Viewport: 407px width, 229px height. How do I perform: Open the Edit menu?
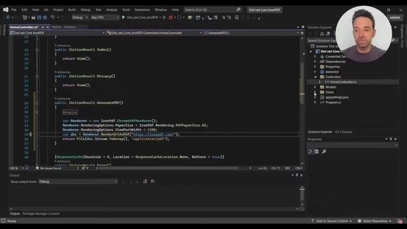(x=24, y=10)
